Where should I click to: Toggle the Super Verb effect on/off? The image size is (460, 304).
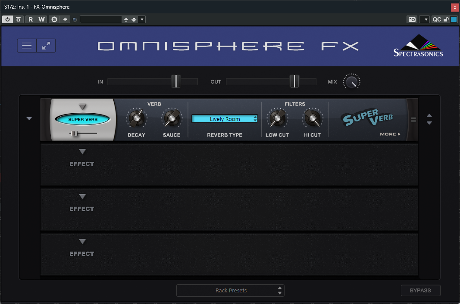pyautogui.click(x=83, y=119)
